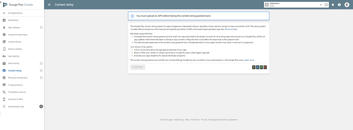
Task: Click the Device catalog icon
Action: 4,49
